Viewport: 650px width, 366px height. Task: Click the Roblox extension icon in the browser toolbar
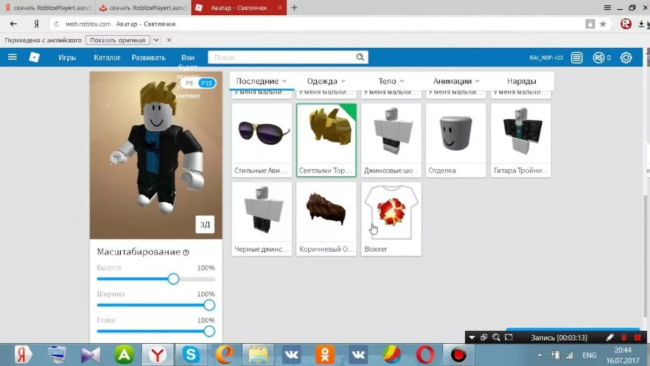[x=626, y=24]
